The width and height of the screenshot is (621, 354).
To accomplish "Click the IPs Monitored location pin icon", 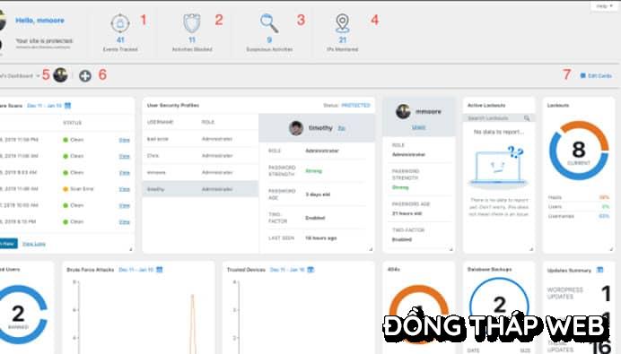I will tap(343, 23).
